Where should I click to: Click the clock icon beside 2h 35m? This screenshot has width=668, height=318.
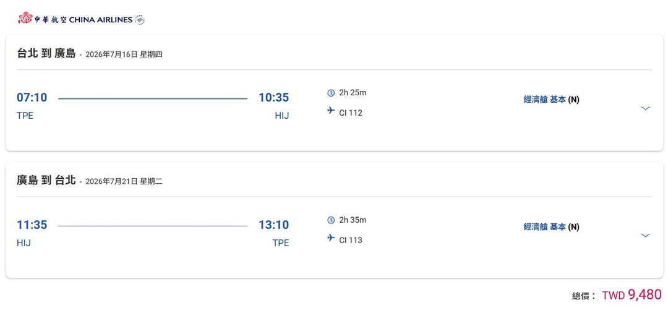(331, 220)
